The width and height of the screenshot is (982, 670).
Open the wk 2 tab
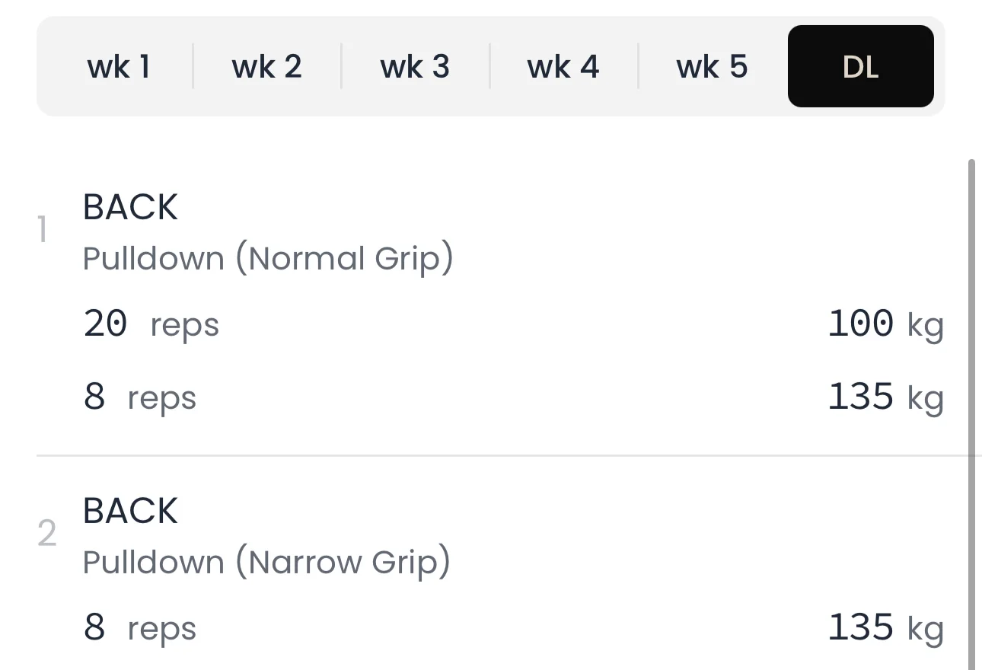click(x=266, y=67)
